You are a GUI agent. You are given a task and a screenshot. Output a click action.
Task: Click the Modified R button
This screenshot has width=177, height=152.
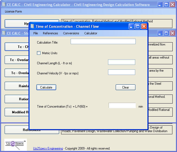17,112
